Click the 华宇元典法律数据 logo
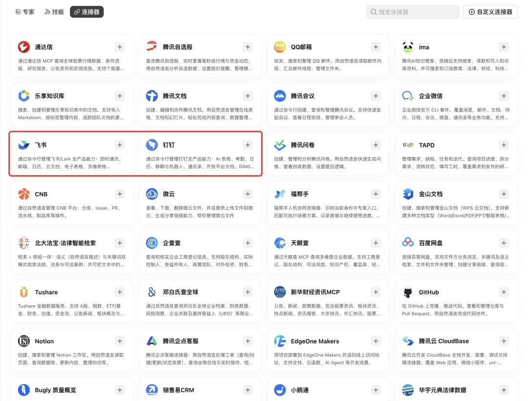Viewport: 528px width, 401px height. [x=408, y=390]
